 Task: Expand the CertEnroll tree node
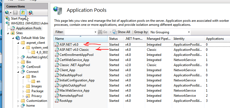click(18, 67)
